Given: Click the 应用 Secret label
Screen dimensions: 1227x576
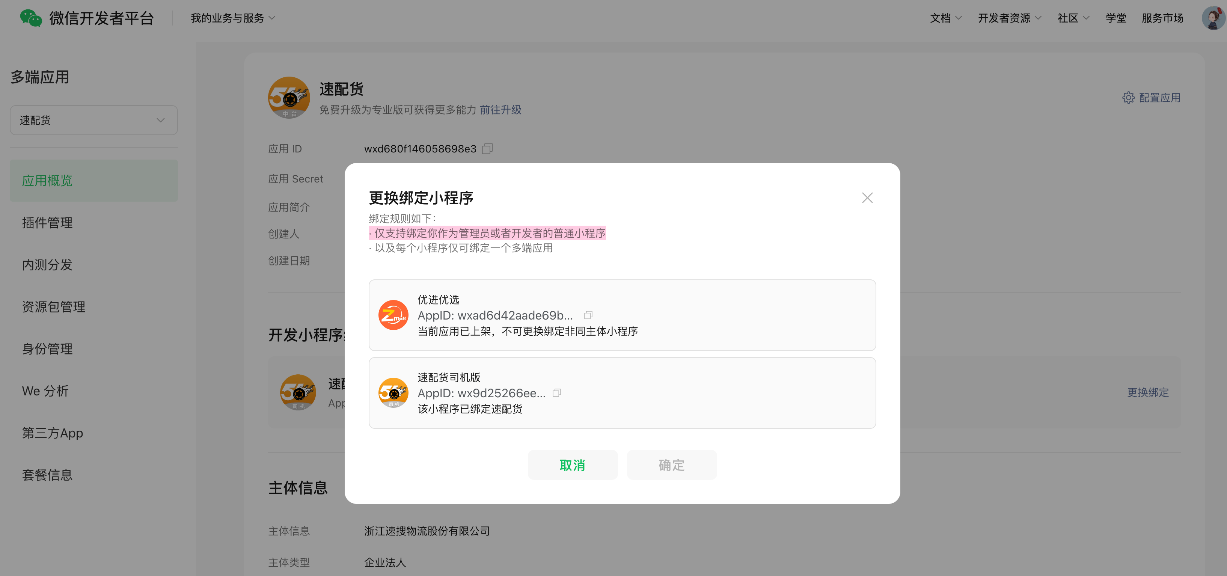Looking at the screenshot, I should tap(295, 179).
